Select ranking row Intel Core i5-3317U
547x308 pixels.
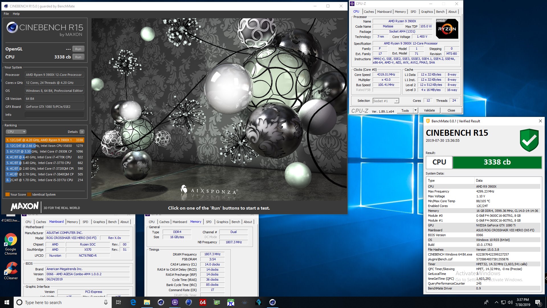pos(45,180)
